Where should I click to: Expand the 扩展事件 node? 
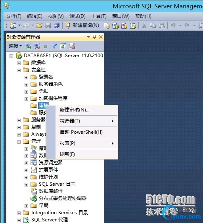[x=26, y=170]
